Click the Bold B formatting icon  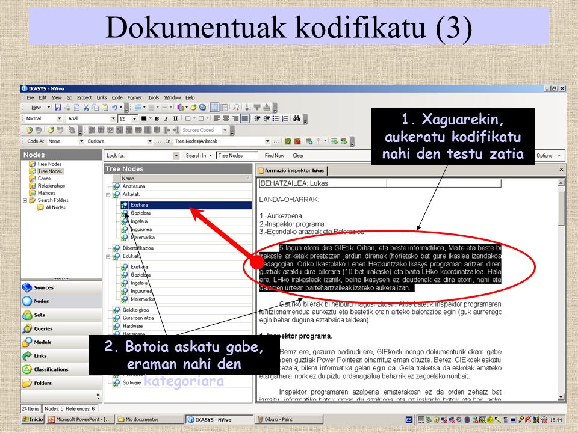[x=157, y=118]
